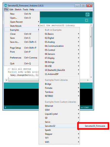
Task: Open the 11.ArduinoISP examples entry
Action: [x=59, y=74]
